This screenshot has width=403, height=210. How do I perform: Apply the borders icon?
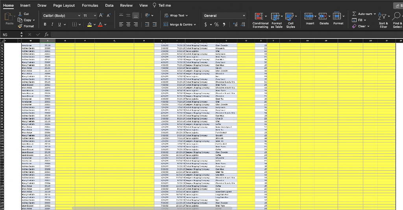pyautogui.click(x=74, y=24)
